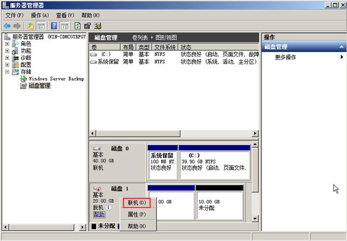Toggle the show/hide action pane icon
The image size is (347, 241).
pyautogui.click(x=65, y=26)
